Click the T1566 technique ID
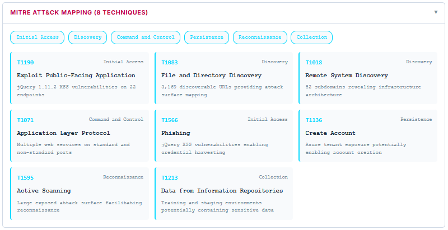 coord(170,120)
